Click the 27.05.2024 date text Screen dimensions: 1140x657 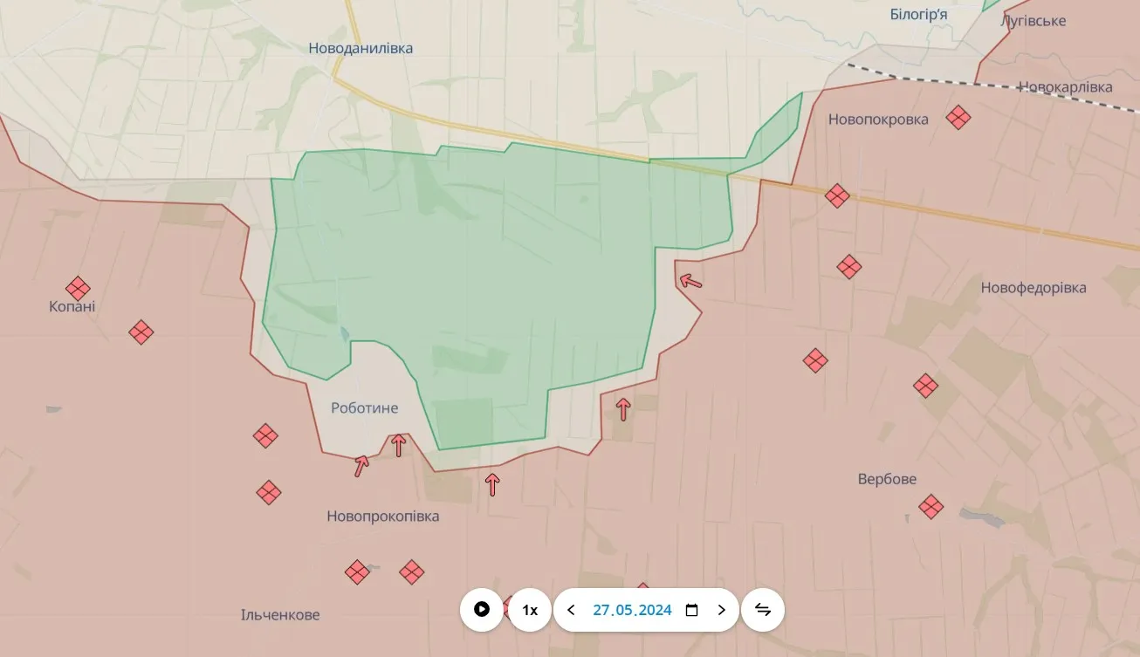(632, 610)
